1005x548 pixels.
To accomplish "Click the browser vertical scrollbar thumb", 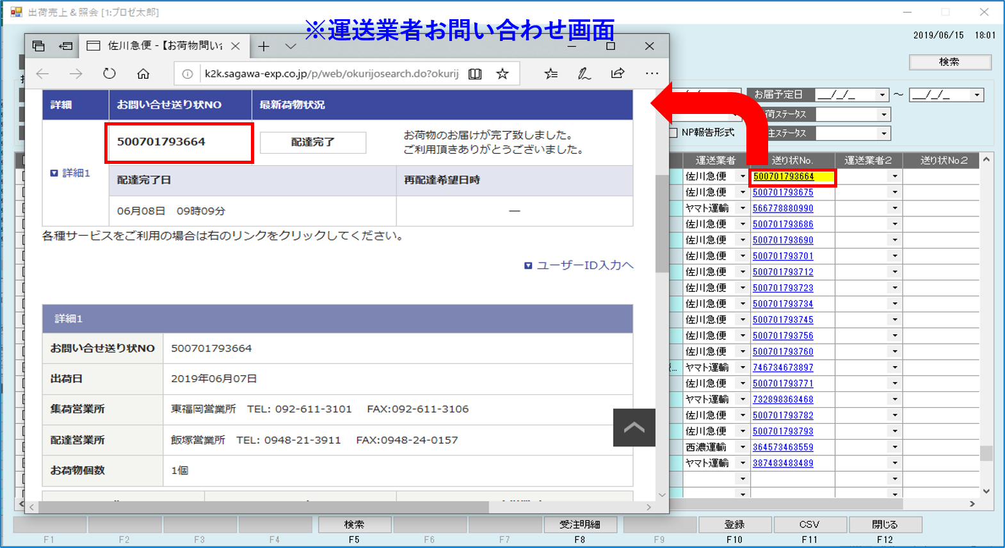I will pyautogui.click(x=662, y=223).
